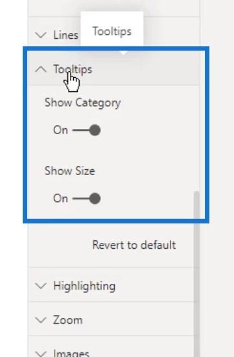234x357 pixels.
Task: Click the Show Category setting title
Action: (x=83, y=103)
